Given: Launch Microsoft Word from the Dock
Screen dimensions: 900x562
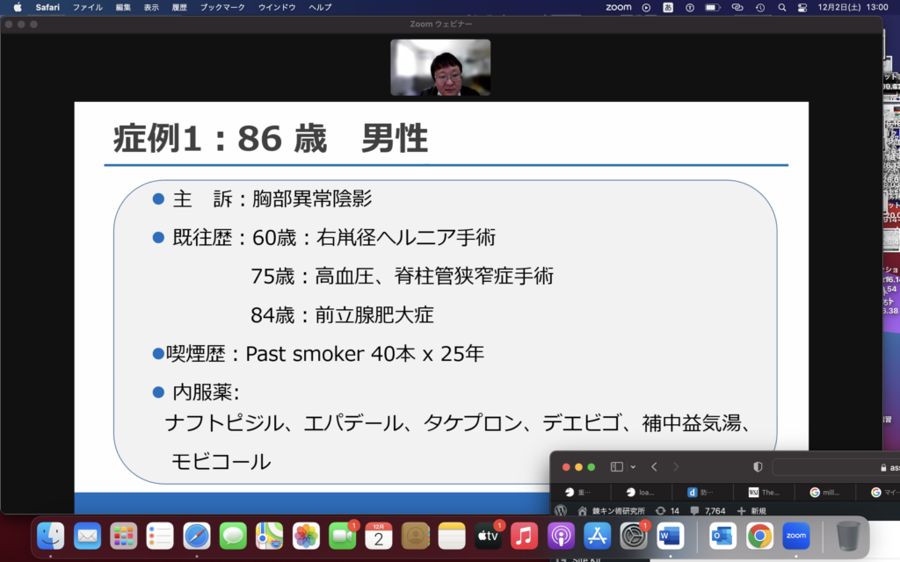Looking at the screenshot, I should [x=670, y=535].
